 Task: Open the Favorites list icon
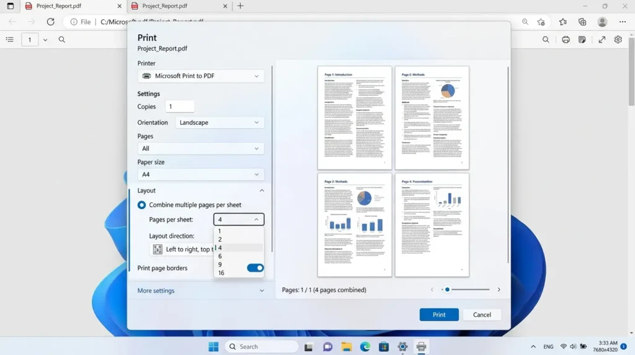(563, 22)
